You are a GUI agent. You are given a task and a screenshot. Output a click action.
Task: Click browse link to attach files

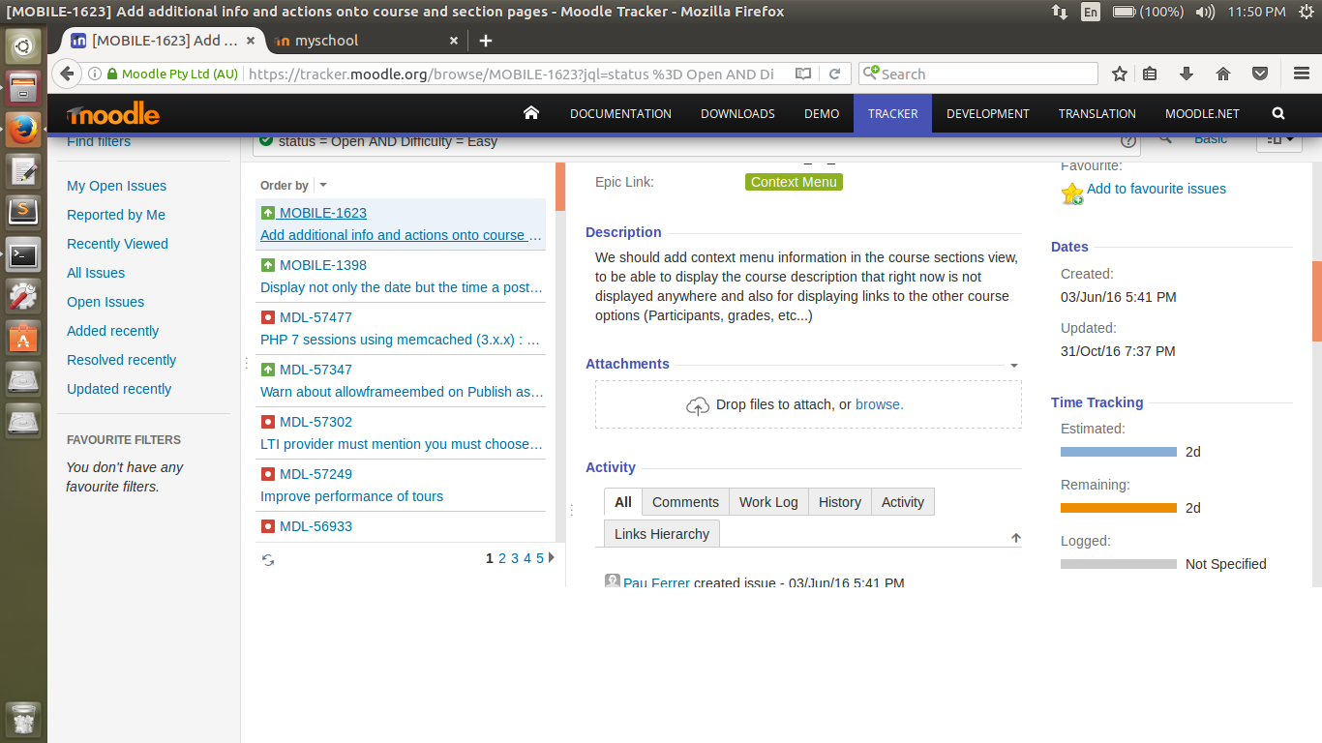click(x=879, y=404)
